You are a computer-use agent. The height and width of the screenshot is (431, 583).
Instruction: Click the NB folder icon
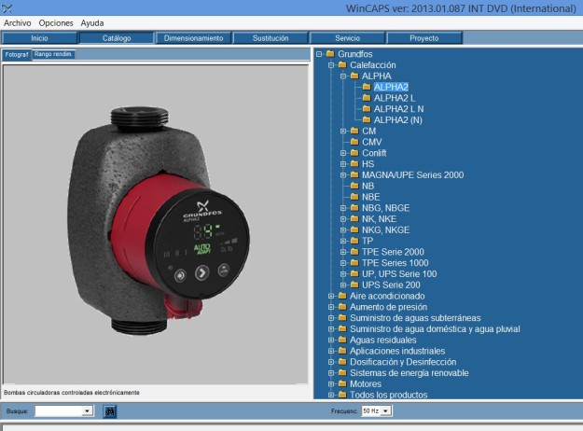(x=354, y=186)
